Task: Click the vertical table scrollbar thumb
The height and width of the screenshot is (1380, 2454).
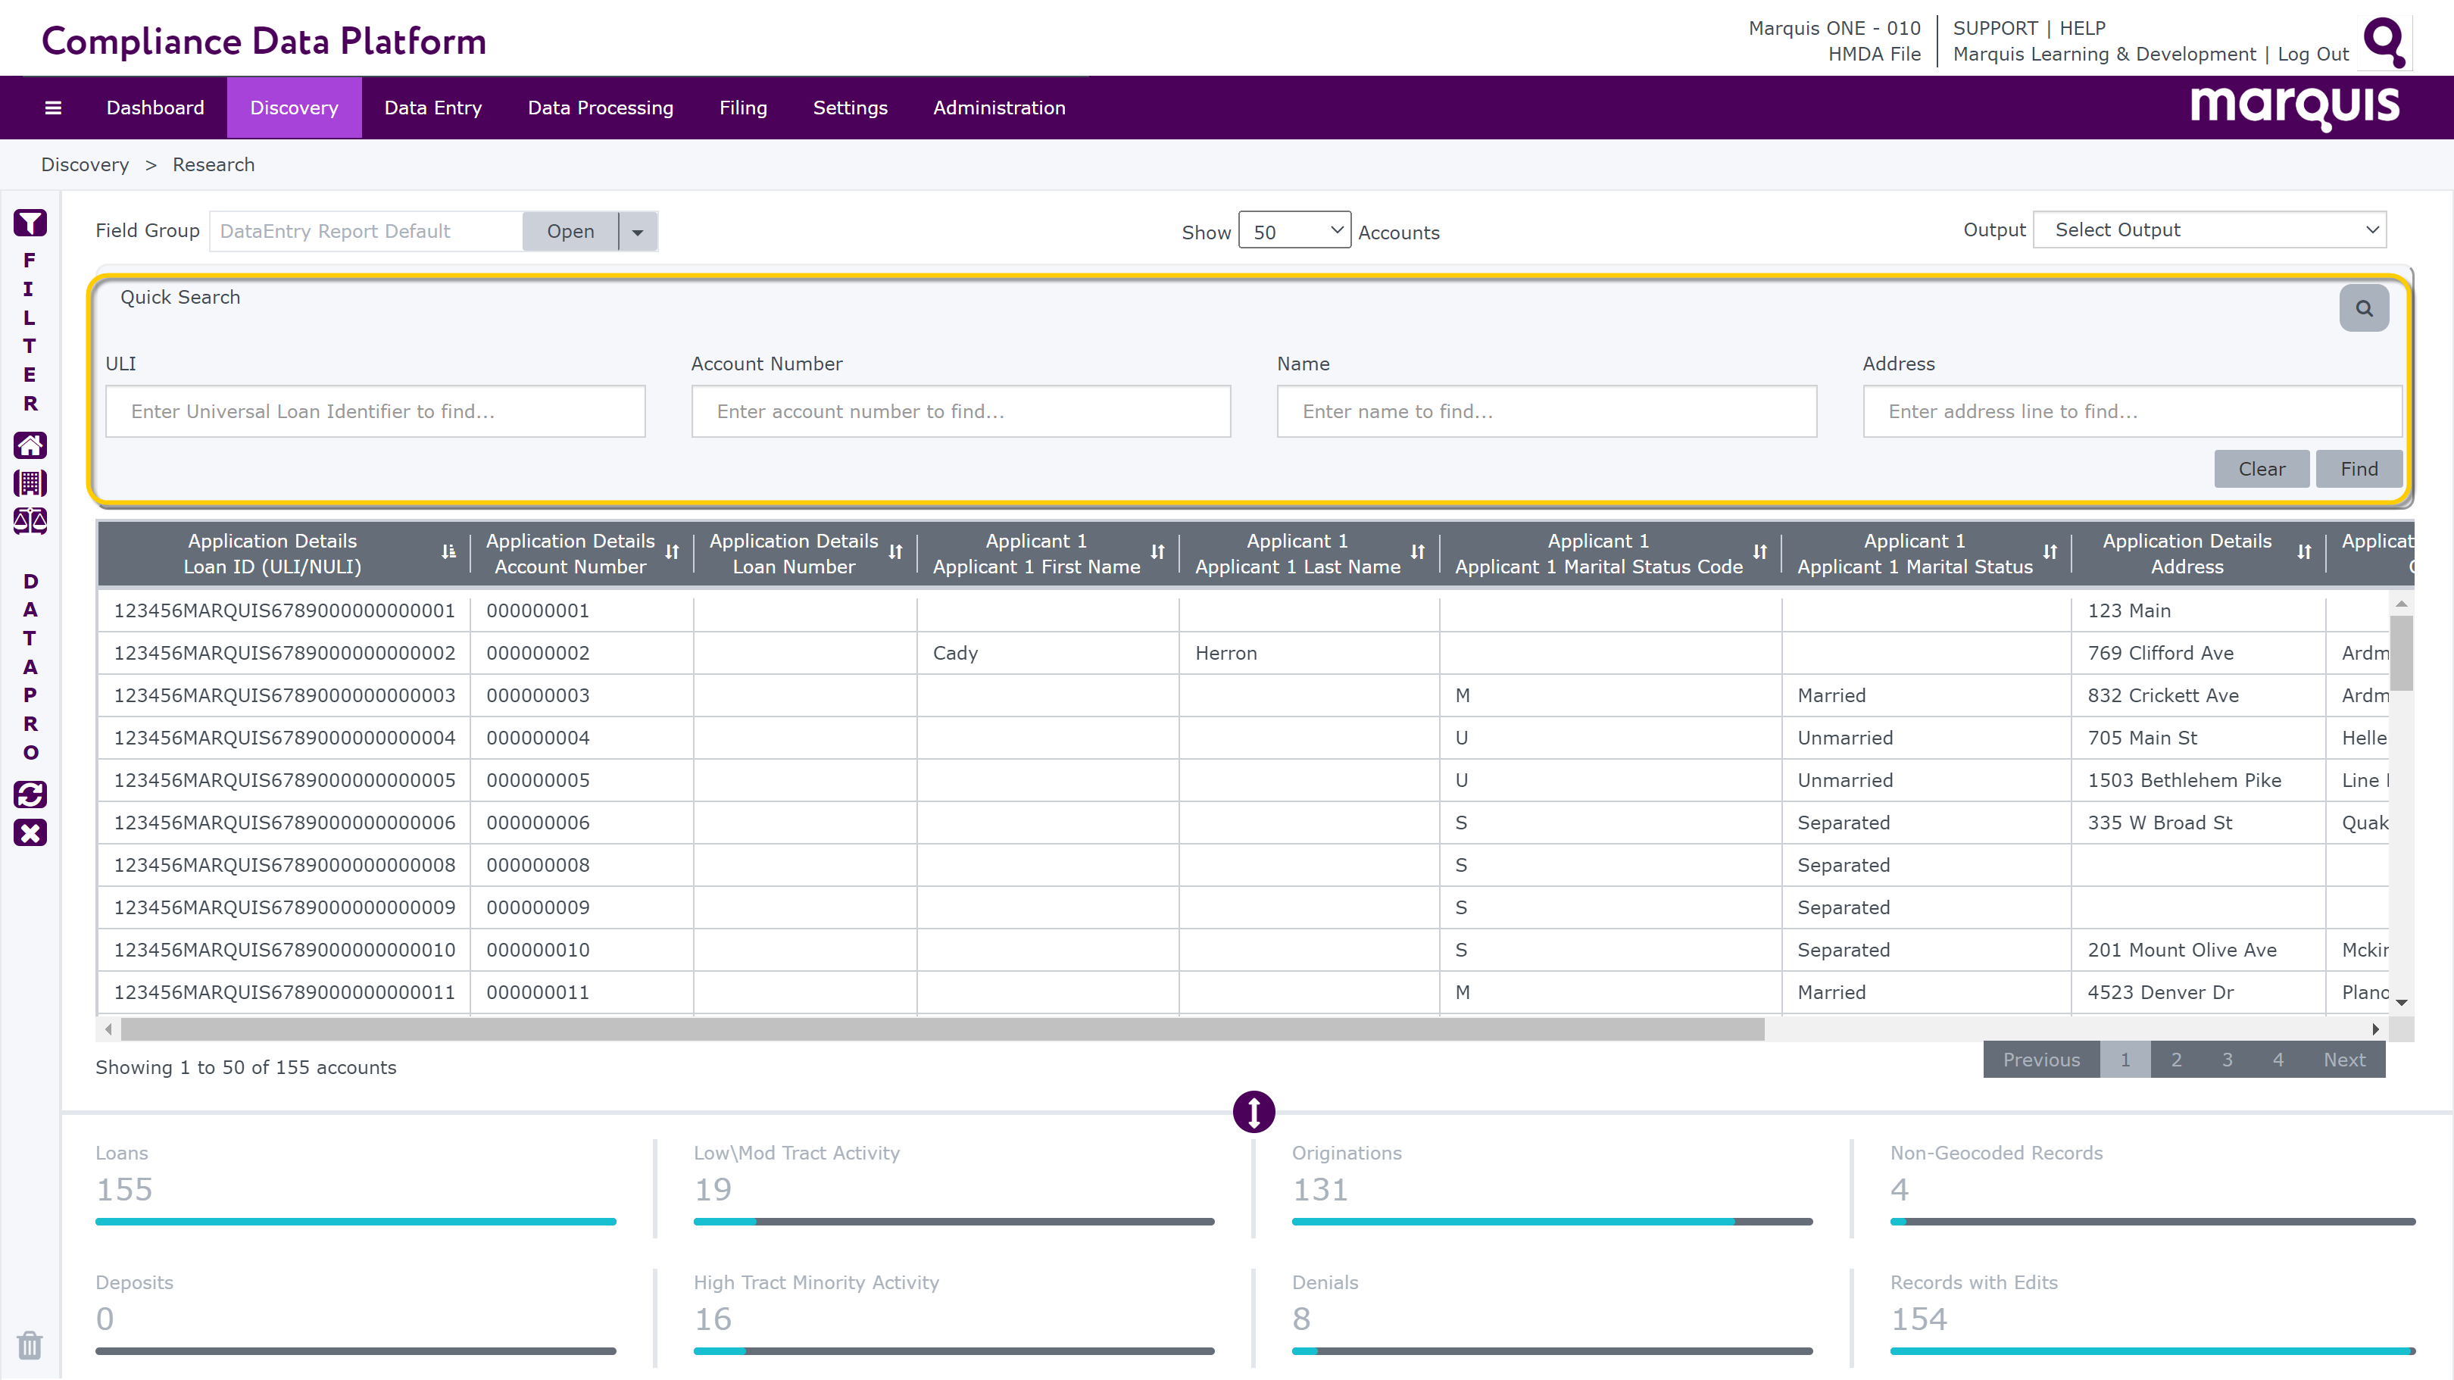Action: coord(2402,654)
